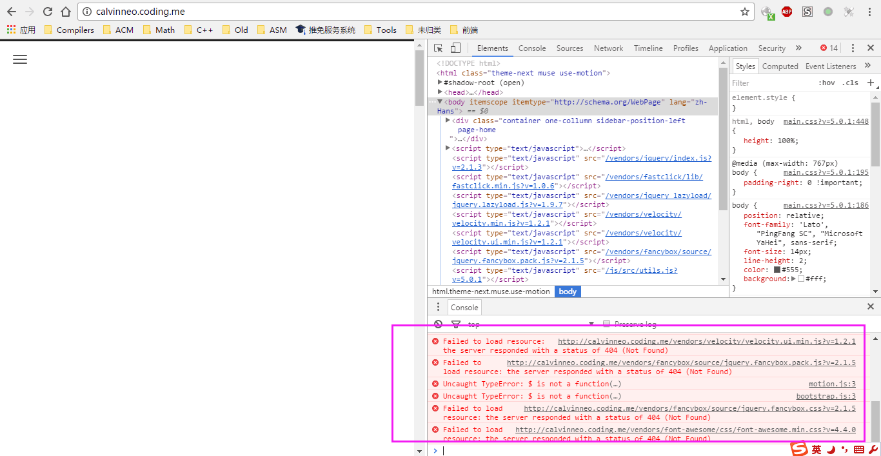Activate the inspect element picker
The image size is (881, 456).
pyautogui.click(x=439, y=48)
